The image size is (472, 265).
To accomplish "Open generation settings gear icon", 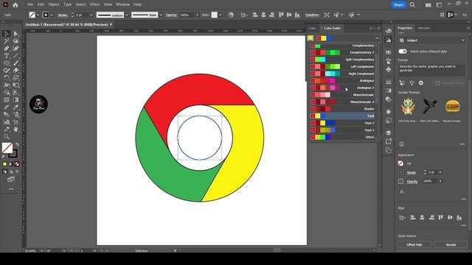I will tap(421, 83).
